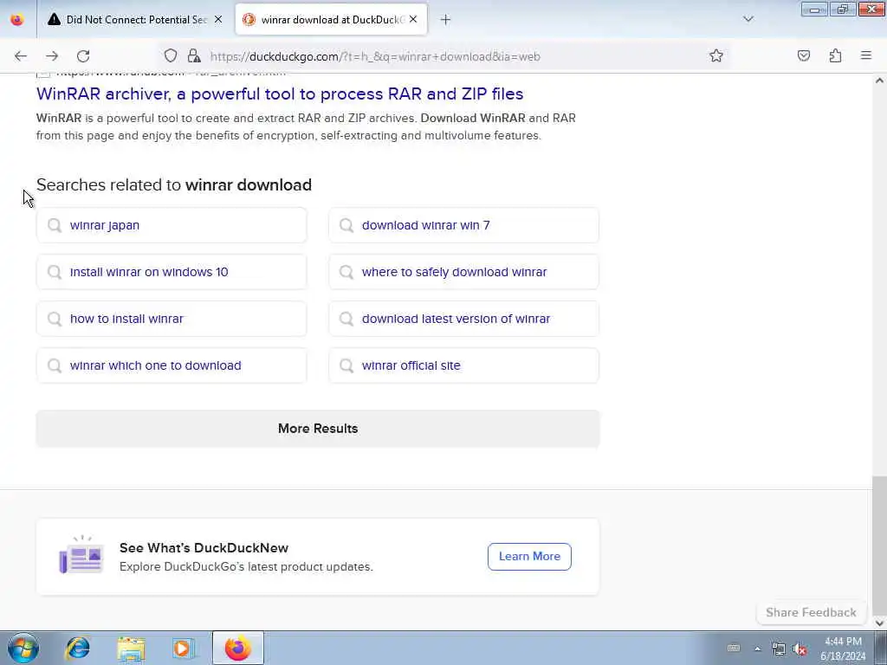Image resolution: width=887 pixels, height=665 pixels.
Task: Open the Firefox application menu
Action: tap(866, 55)
